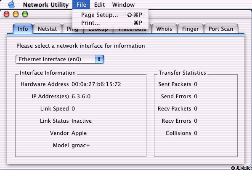Image resolution: width=252 pixels, height=170 pixels.
Task: Click the Link Speed label
Action: click(55, 109)
